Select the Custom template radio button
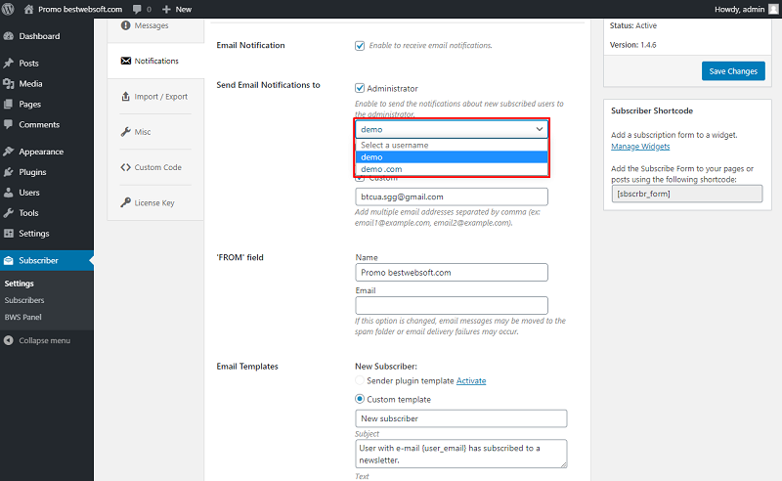The height and width of the screenshot is (481, 782). pos(360,399)
